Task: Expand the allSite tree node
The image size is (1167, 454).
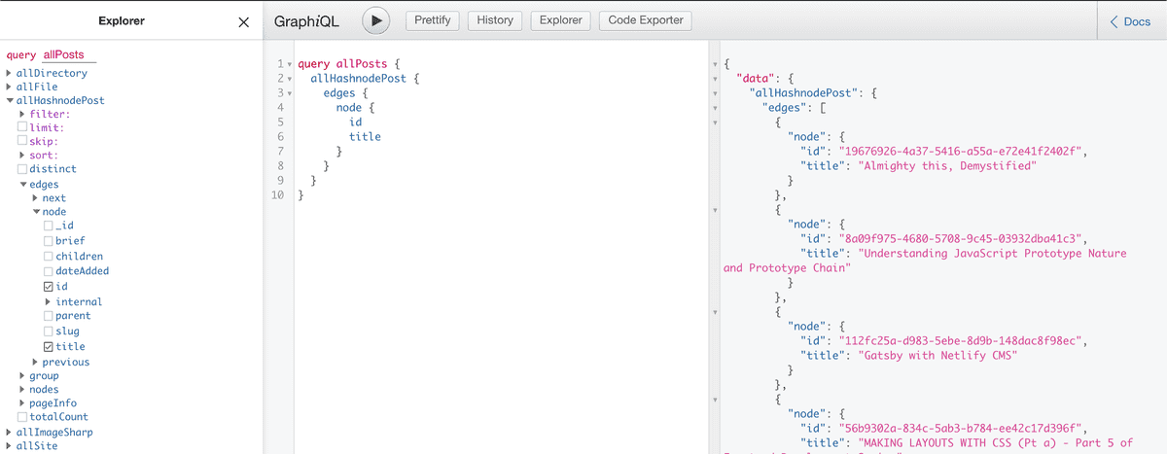Action: 9,445
